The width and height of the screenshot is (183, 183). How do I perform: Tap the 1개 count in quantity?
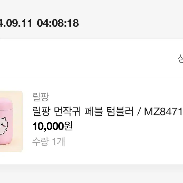pos(58,141)
